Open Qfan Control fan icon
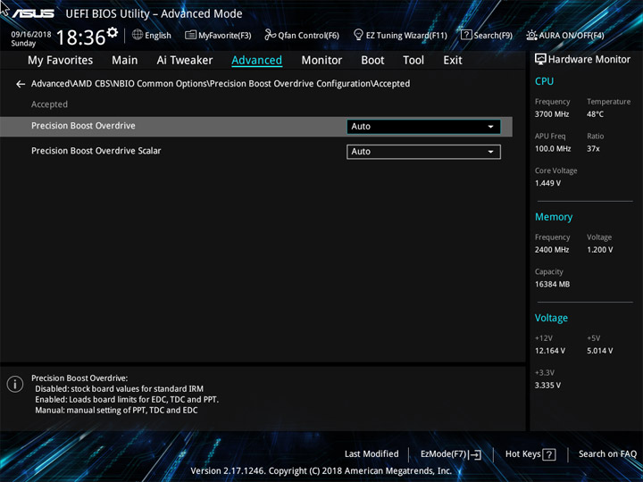The width and height of the screenshot is (643, 482). (x=270, y=35)
